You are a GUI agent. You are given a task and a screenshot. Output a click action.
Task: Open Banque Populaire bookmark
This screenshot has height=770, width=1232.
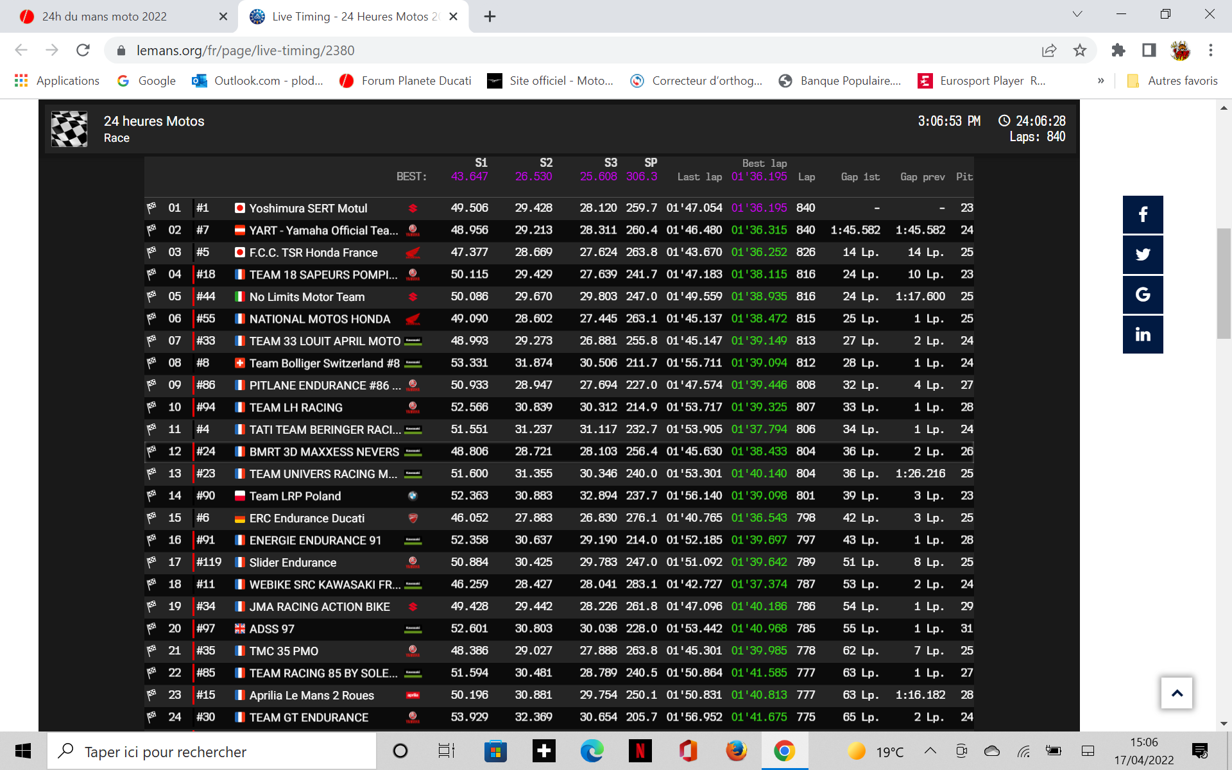(x=840, y=81)
